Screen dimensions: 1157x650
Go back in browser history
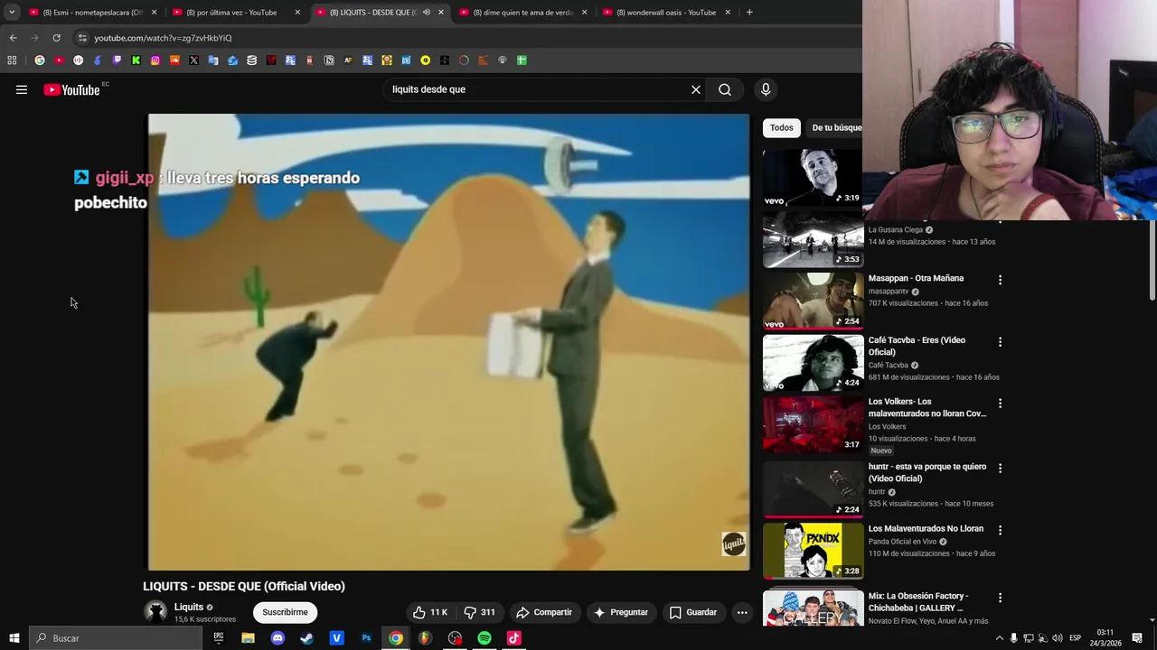[13, 38]
